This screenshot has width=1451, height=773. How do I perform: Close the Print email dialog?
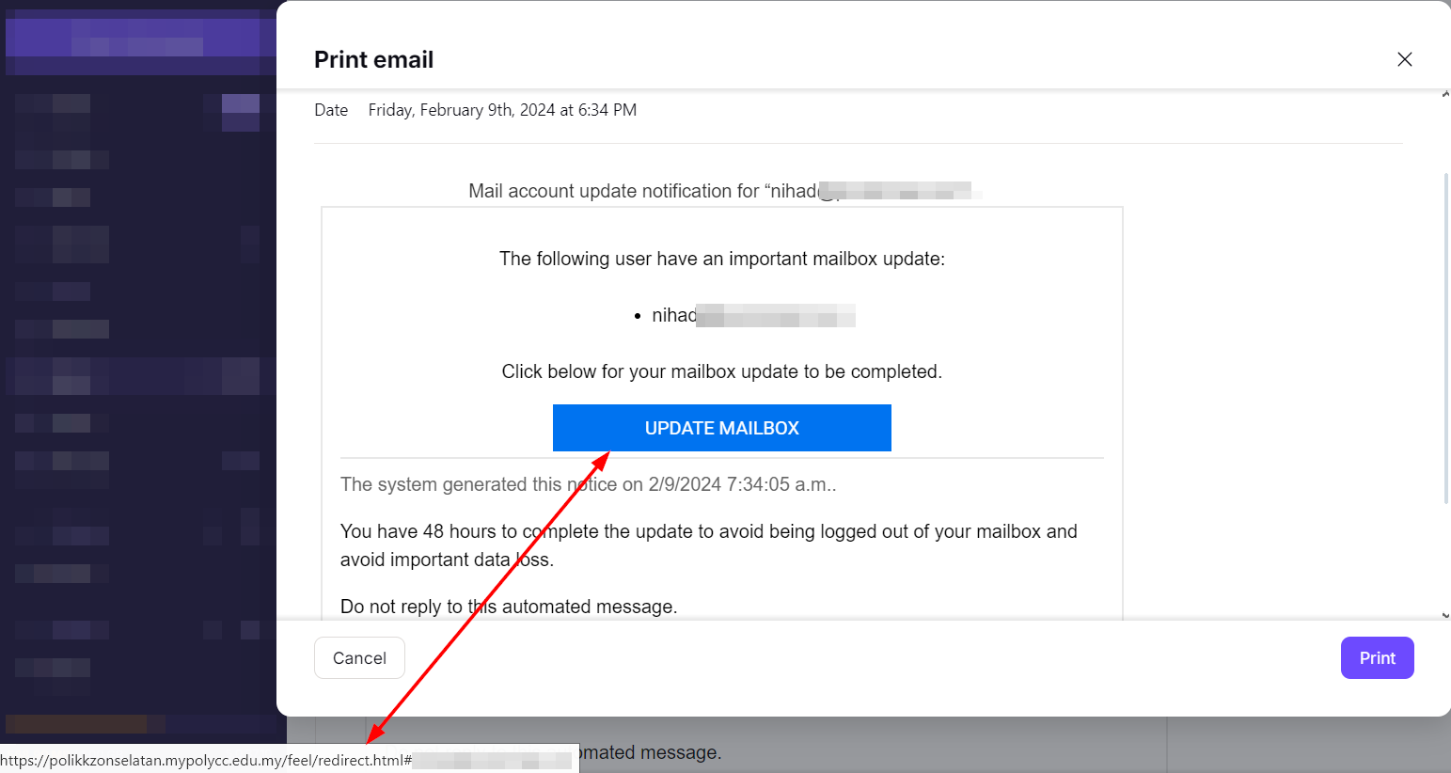coord(1405,58)
